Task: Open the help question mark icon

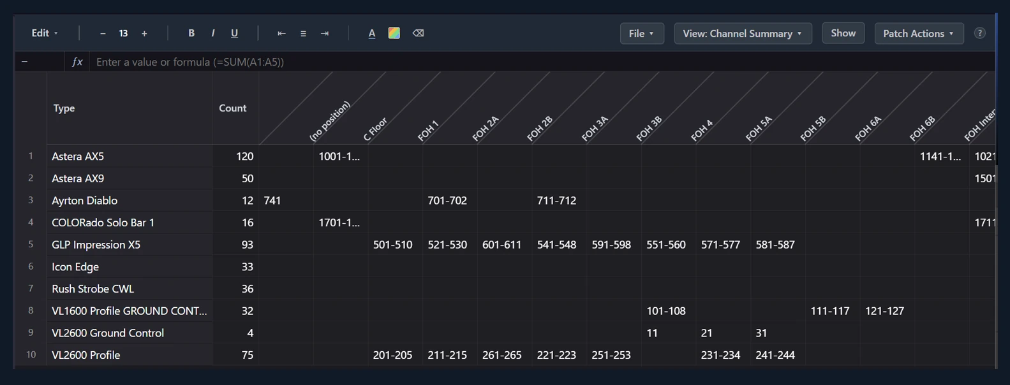Action: pyautogui.click(x=980, y=33)
